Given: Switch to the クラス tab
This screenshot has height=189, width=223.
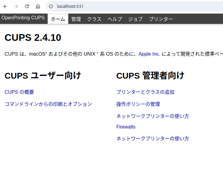Looking at the screenshot, I should 94,19.
